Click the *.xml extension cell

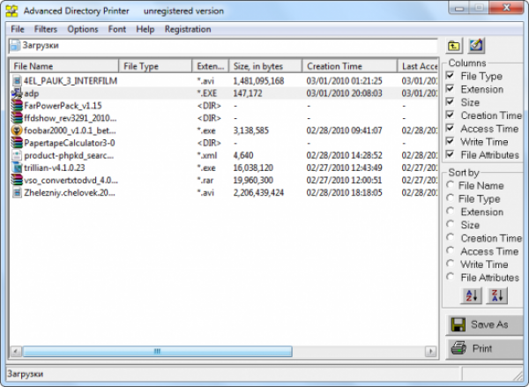click(207, 155)
